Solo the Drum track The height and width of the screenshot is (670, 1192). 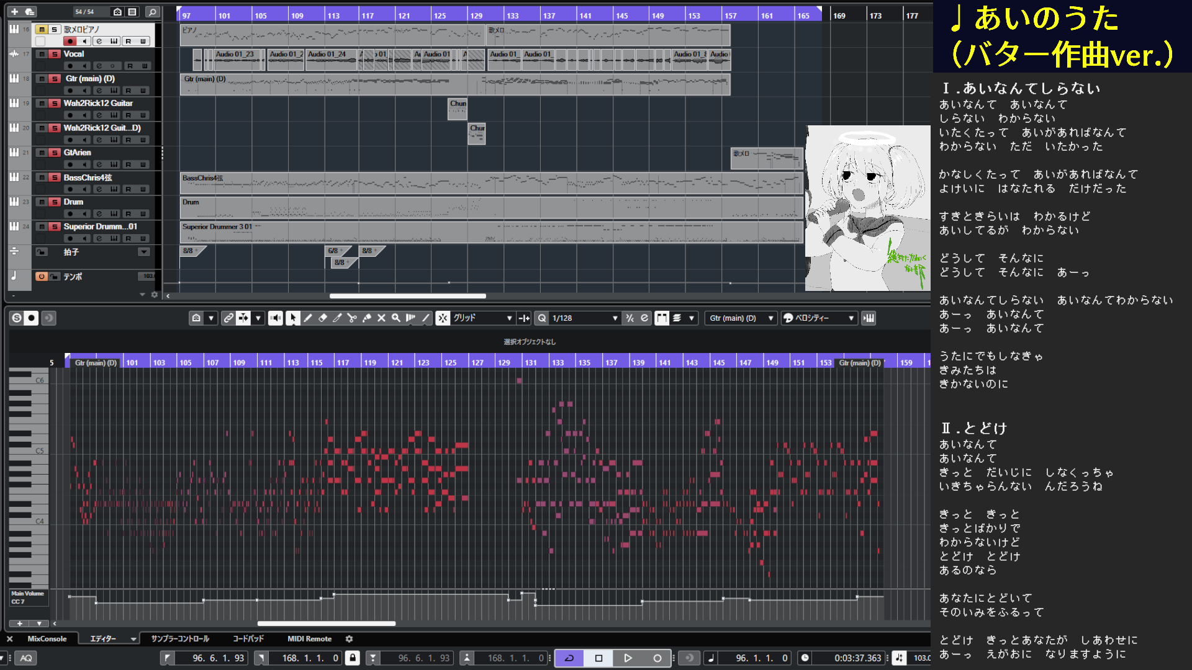tap(55, 202)
